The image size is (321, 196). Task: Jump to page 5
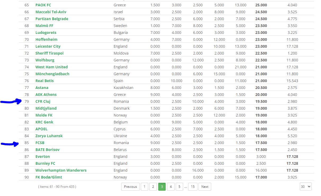click(x=179, y=187)
